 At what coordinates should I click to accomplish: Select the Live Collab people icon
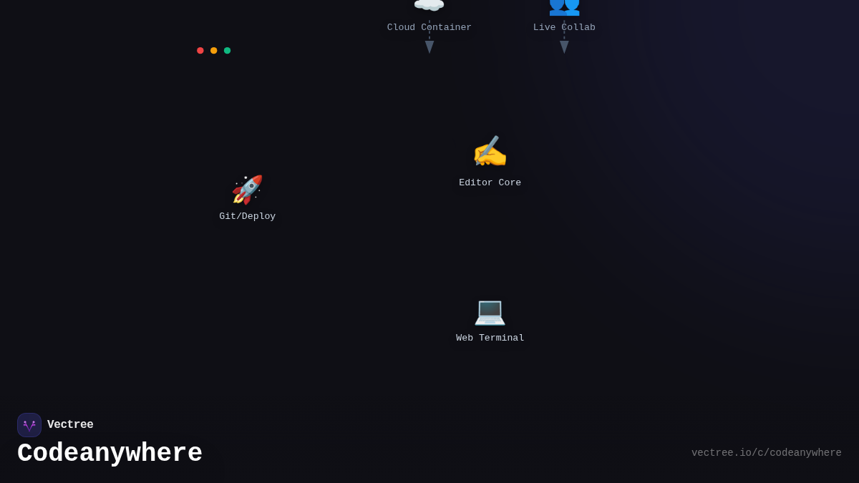[564, 7]
